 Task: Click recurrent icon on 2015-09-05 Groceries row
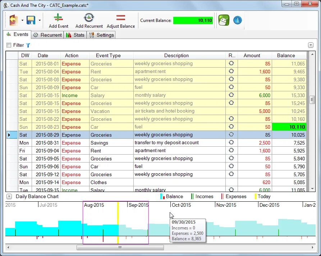click(x=231, y=158)
